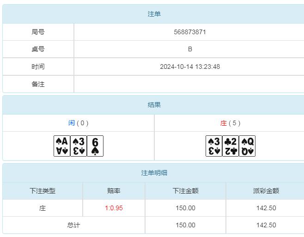
Task: Click the Banker's Queen of spades card
Action: click(x=248, y=146)
